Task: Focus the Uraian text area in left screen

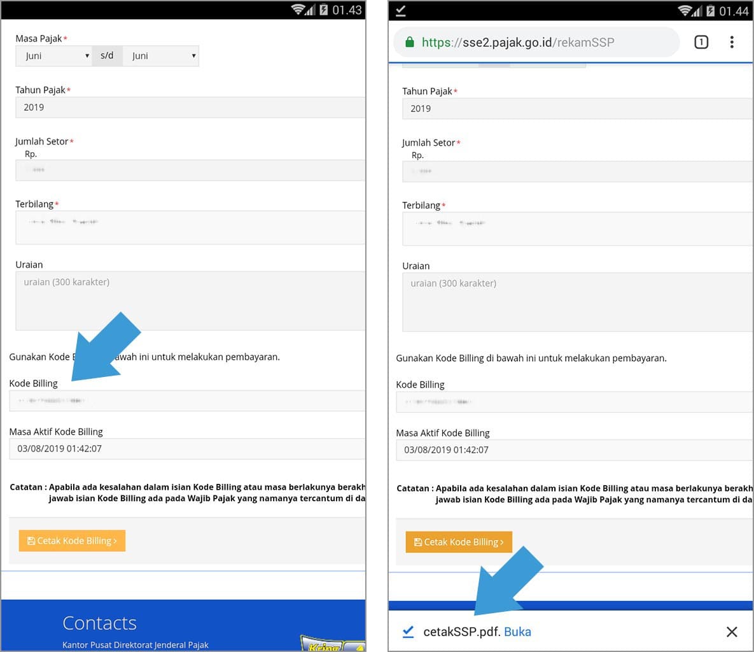Action: 190,301
